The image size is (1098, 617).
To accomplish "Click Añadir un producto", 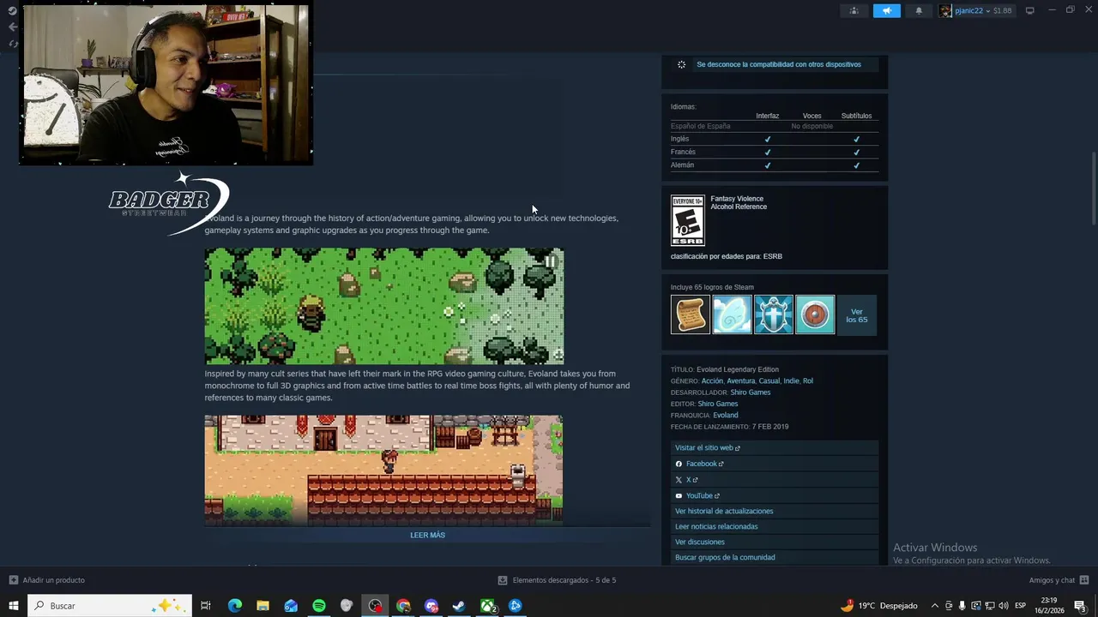I will point(46,580).
